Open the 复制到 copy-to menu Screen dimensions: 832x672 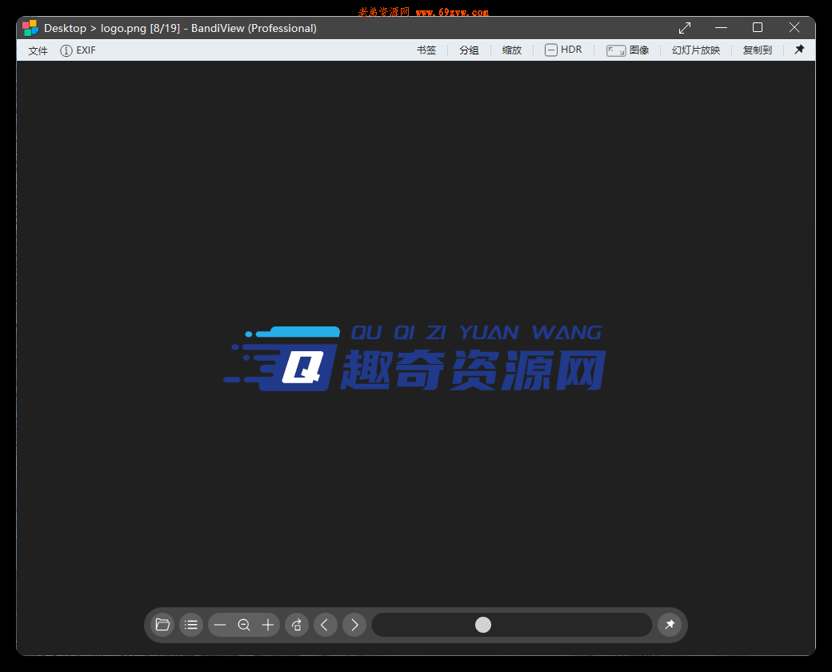[757, 50]
